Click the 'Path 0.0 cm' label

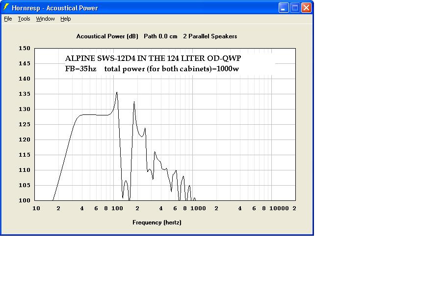(160, 36)
